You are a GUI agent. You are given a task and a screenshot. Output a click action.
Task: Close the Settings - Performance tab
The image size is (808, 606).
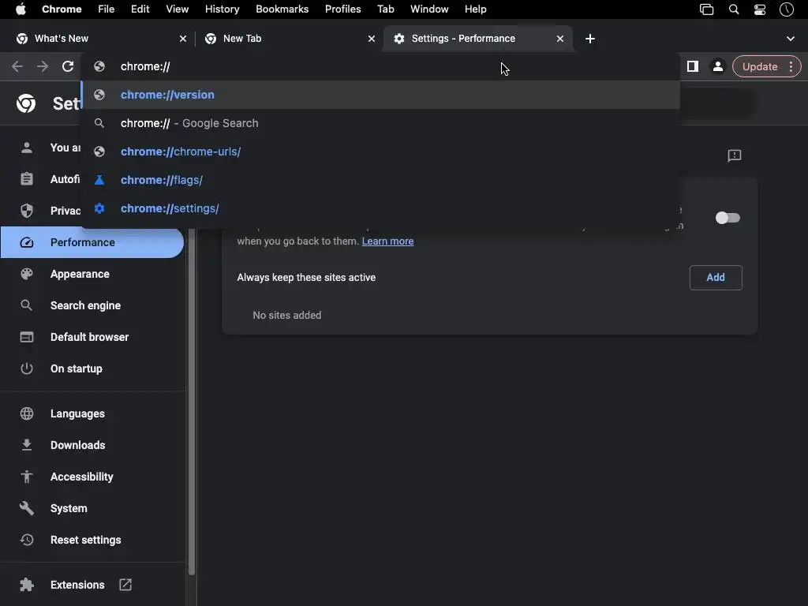click(x=560, y=39)
